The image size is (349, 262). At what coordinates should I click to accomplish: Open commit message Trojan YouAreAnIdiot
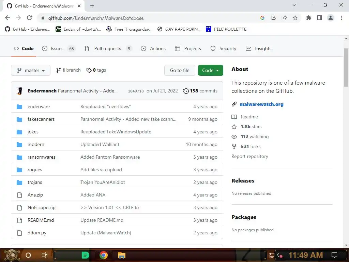click(x=103, y=182)
